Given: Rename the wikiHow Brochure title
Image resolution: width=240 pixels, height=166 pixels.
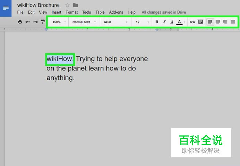Looking at the screenshot, I should point(38,5).
